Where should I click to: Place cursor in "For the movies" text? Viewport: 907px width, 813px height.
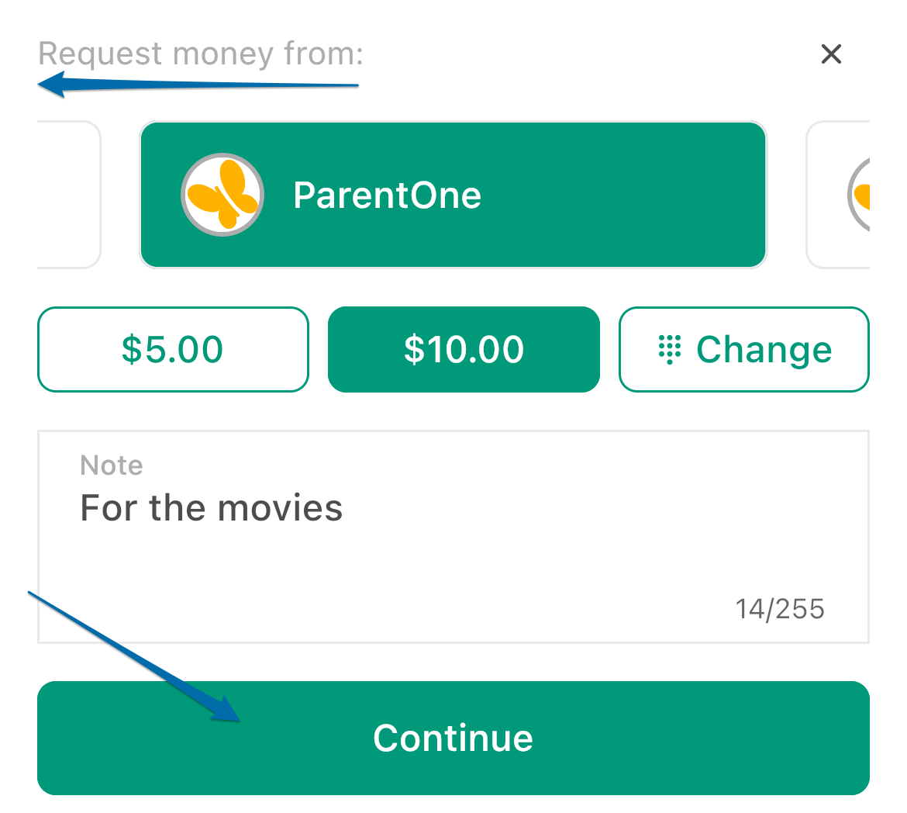pos(211,508)
